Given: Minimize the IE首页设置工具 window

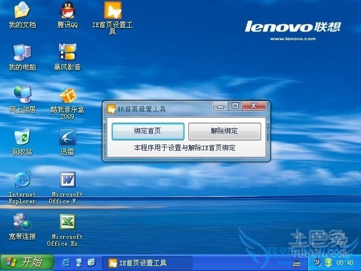Looking at the screenshot, I should [x=221, y=106].
